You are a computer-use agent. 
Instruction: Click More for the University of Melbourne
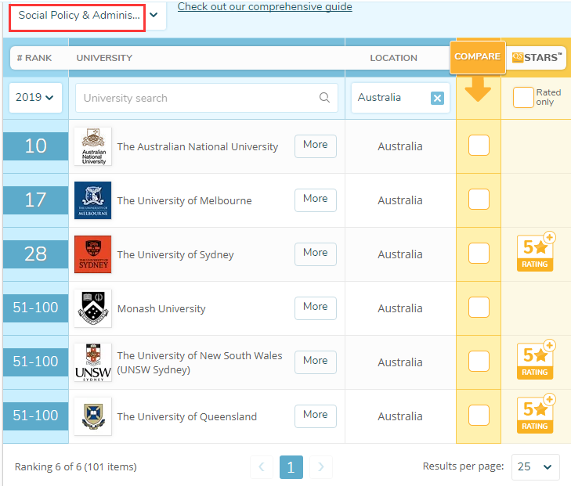point(315,200)
